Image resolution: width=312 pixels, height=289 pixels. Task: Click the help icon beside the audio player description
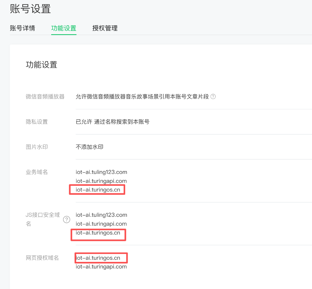tap(213, 97)
